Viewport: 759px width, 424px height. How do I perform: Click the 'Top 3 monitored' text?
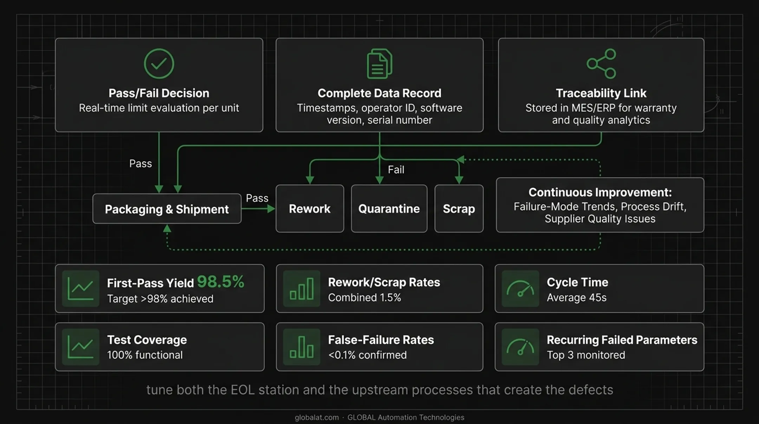586,355
